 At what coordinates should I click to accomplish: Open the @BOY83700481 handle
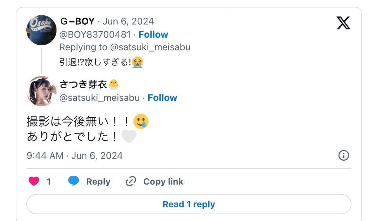(95, 34)
